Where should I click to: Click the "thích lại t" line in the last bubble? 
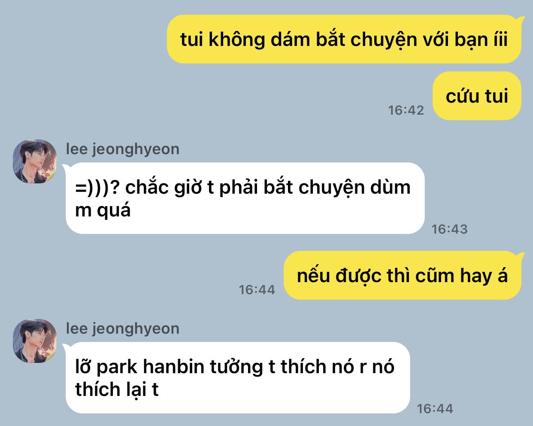click(117, 390)
